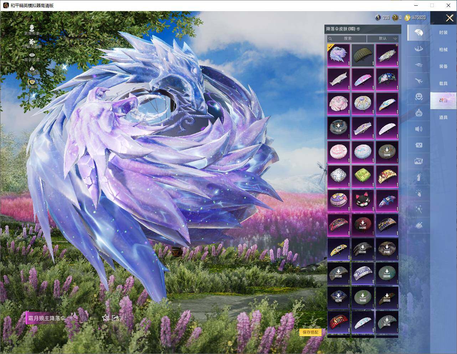The height and width of the screenshot is (354, 457).
Task: Select the speaker sound category icon
Action: coord(419,129)
